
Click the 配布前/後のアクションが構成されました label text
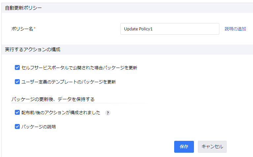pyautogui.click(x=61, y=113)
